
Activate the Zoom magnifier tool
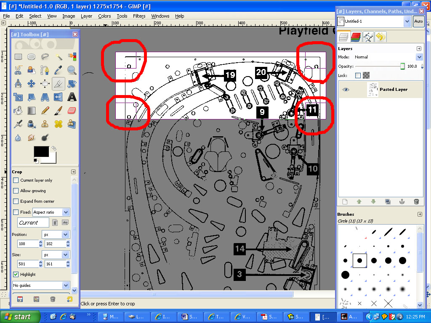tap(72, 70)
